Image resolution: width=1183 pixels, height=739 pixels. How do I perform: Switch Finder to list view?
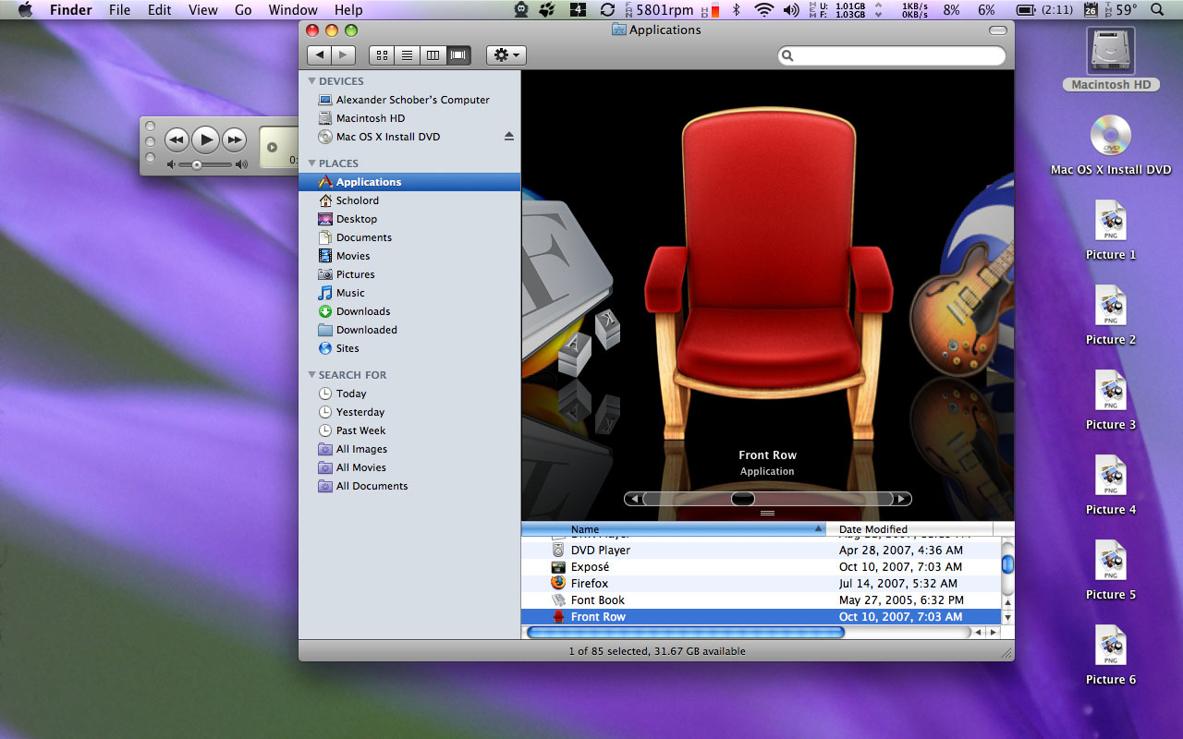(x=407, y=55)
